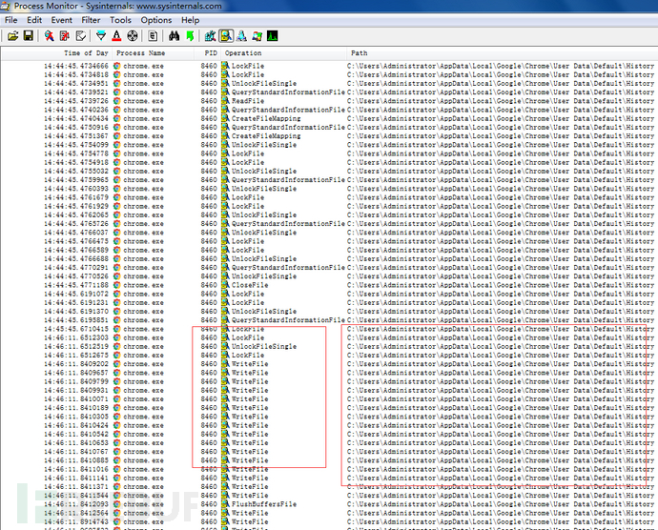
Task: Toggle Show Registry Activity button
Action: point(210,35)
